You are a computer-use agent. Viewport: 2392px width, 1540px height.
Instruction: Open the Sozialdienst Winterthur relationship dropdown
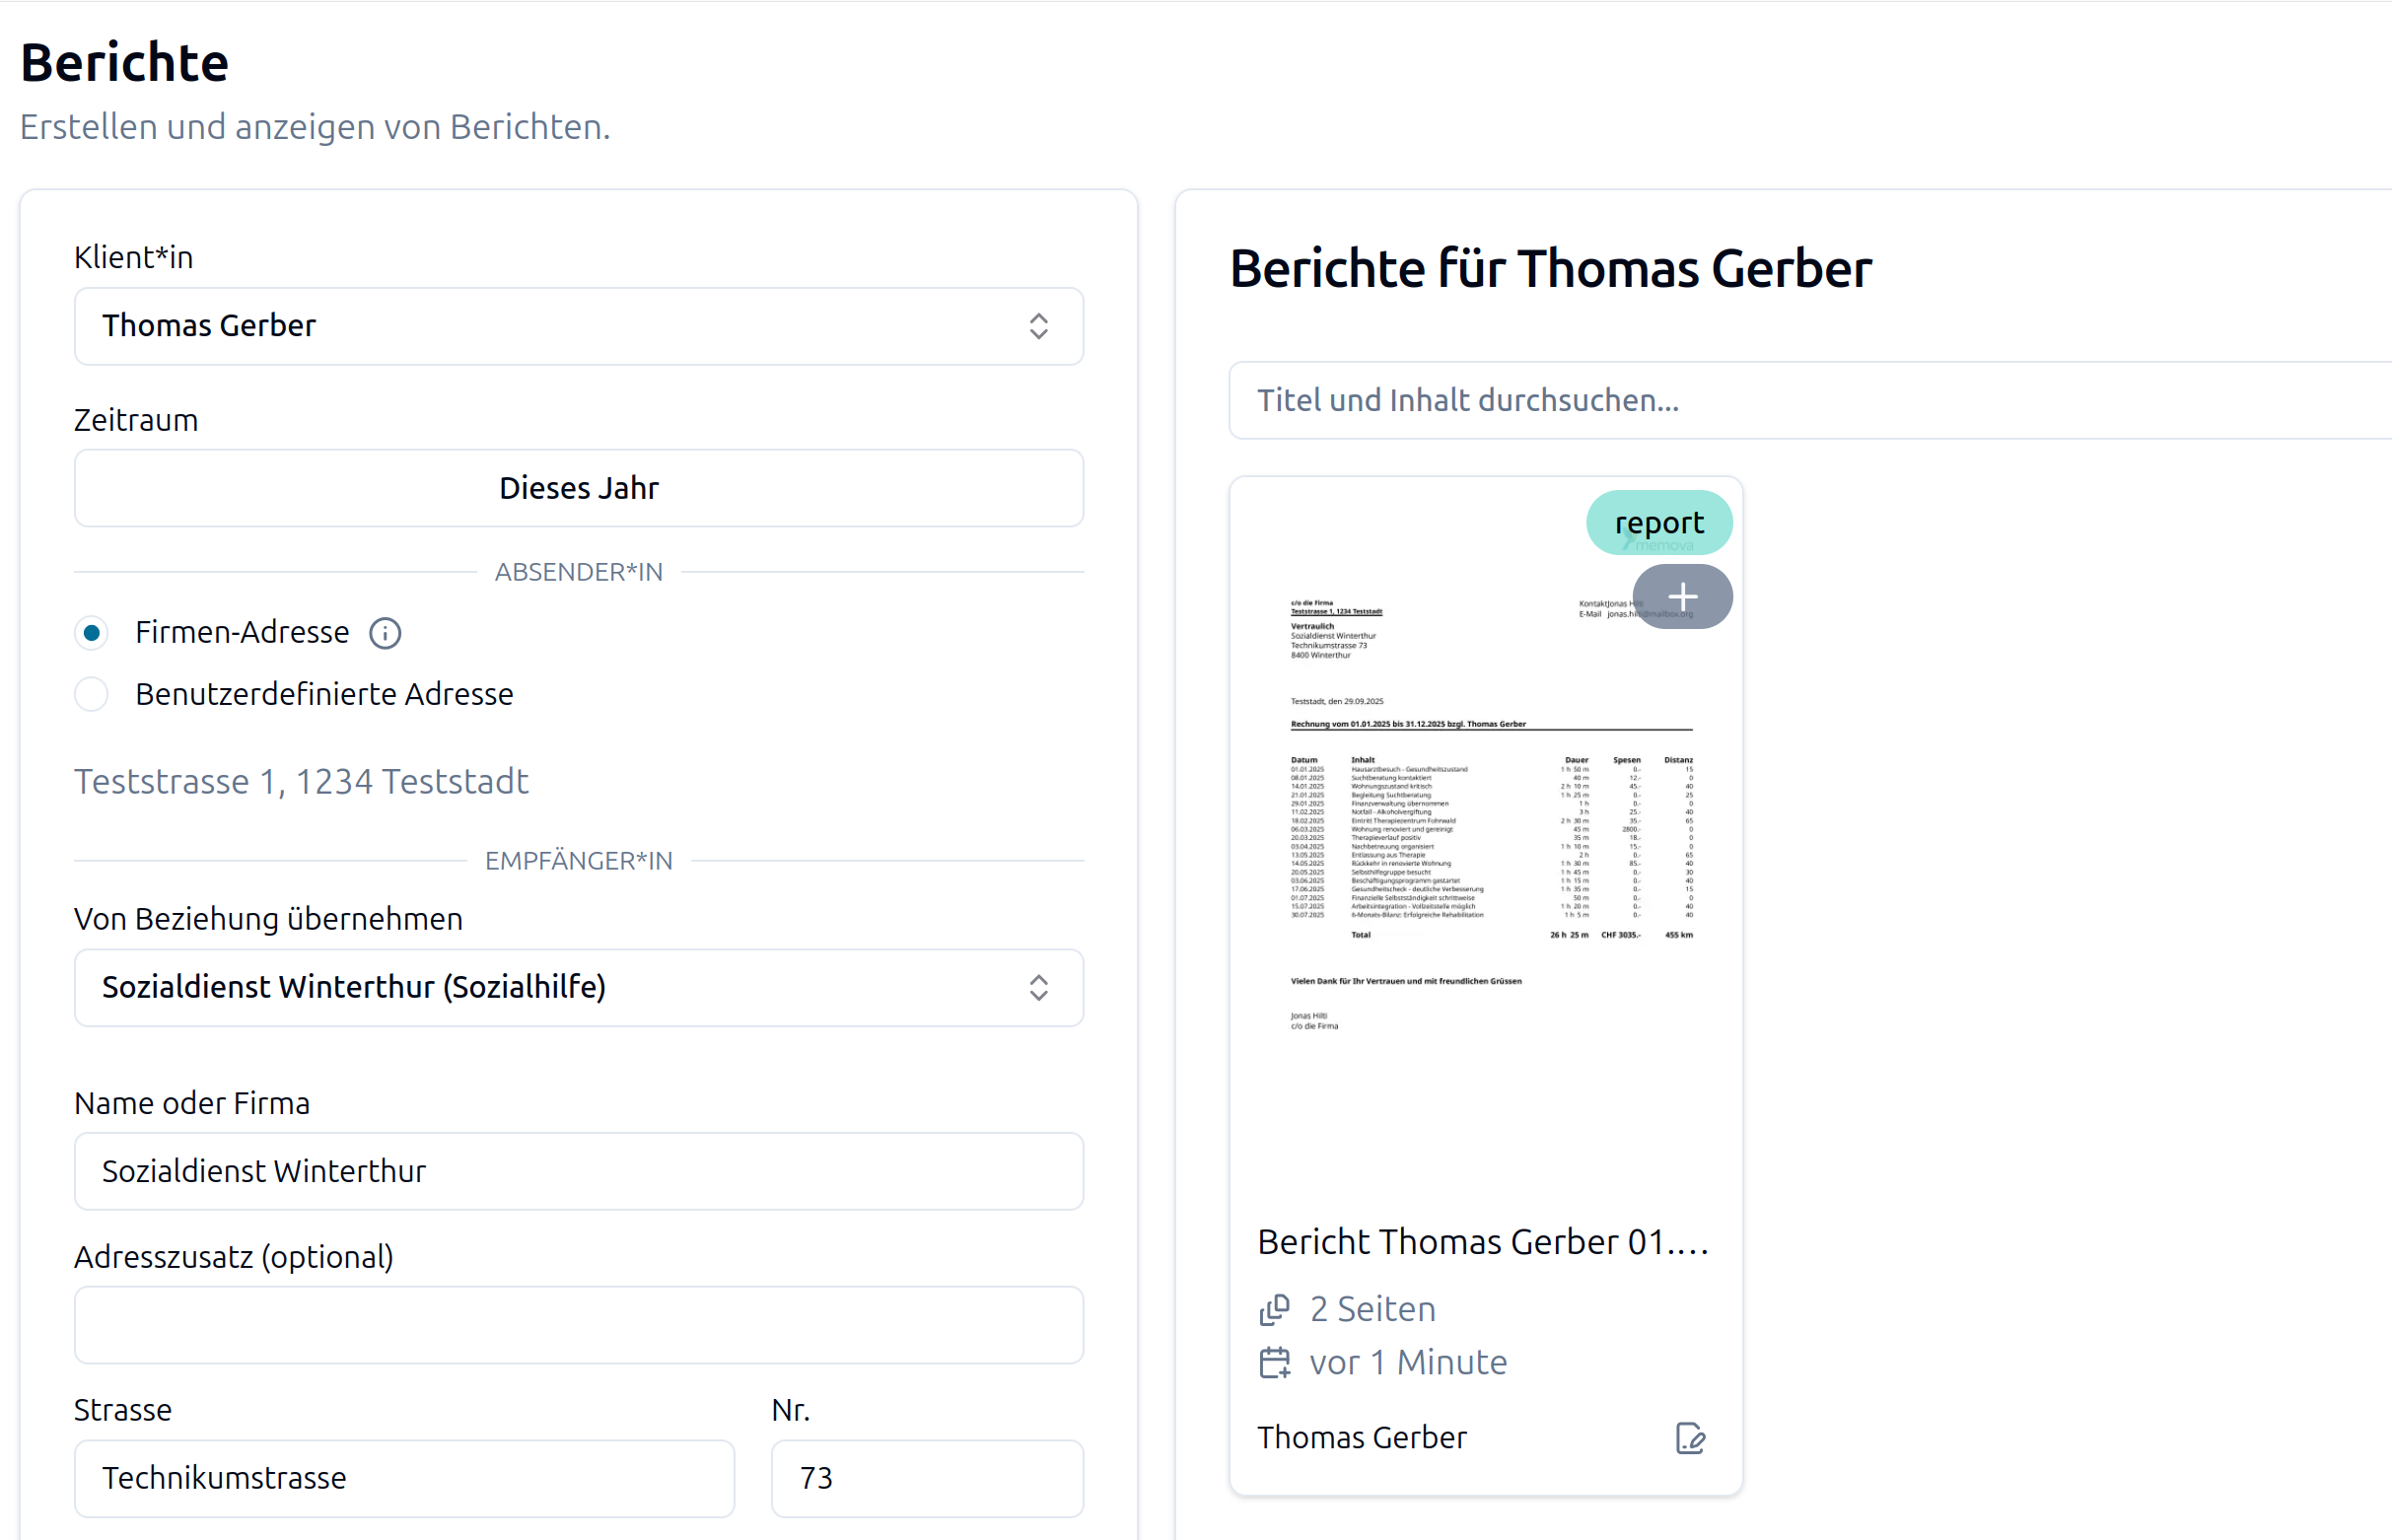pos(560,987)
